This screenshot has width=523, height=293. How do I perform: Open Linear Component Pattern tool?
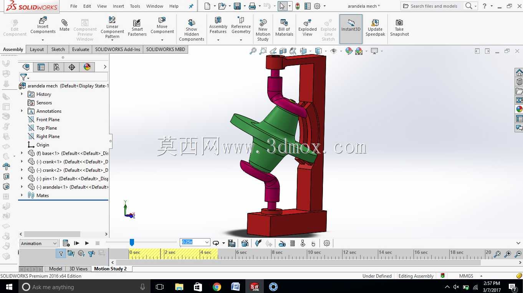coord(112,28)
